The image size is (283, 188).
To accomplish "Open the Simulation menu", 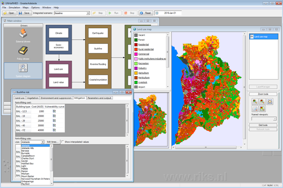I will (x=14, y=7).
